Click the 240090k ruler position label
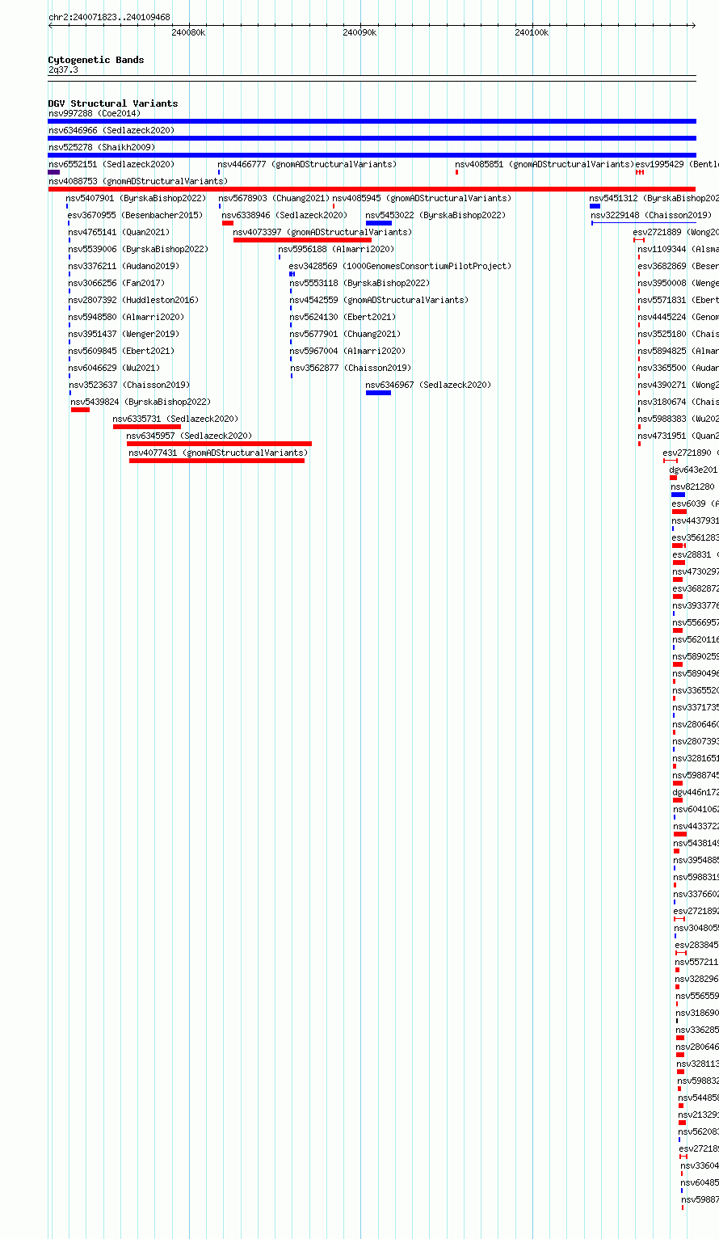The height and width of the screenshot is (1239, 719). [359, 32]
